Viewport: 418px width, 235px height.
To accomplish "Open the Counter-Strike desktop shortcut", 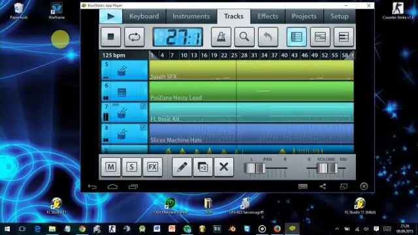I will 398,11.
